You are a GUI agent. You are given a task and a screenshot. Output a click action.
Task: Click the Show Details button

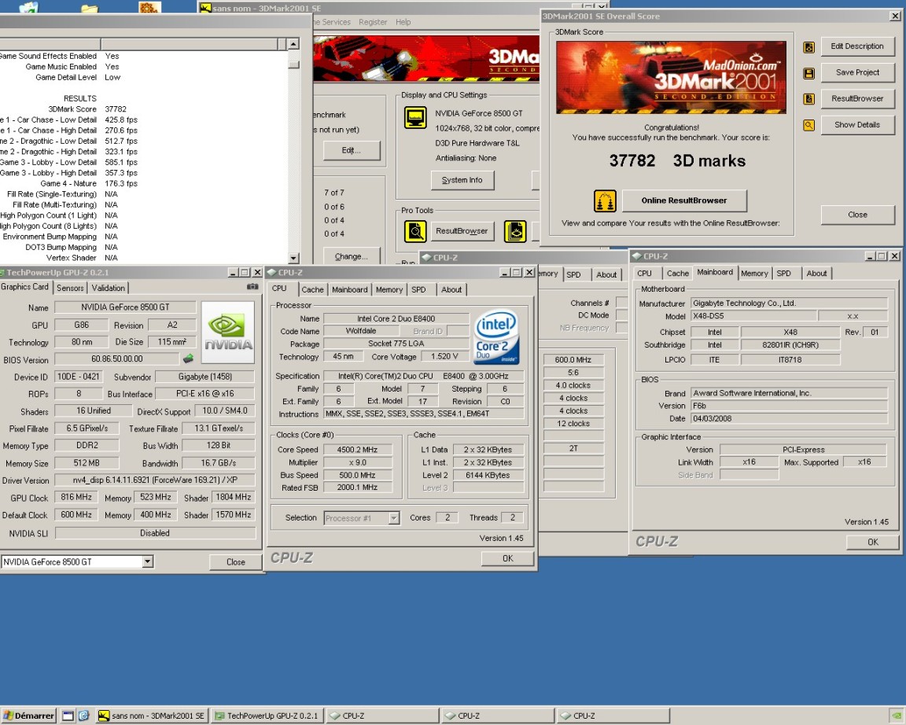coord(857,124)
